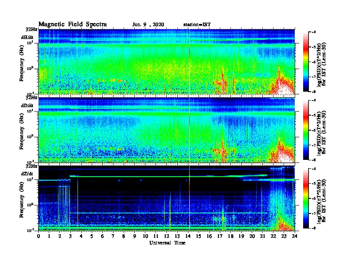The image size is (351, 271).
Task: Click the 10^0 frequency tick label of dH/dt panel
Action: click(x=30, y=68)
